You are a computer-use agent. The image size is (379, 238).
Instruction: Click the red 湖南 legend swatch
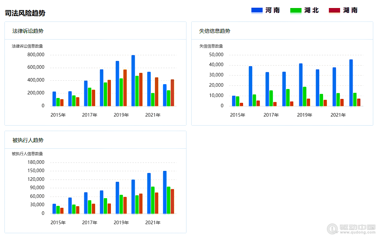tap(334, 10)
